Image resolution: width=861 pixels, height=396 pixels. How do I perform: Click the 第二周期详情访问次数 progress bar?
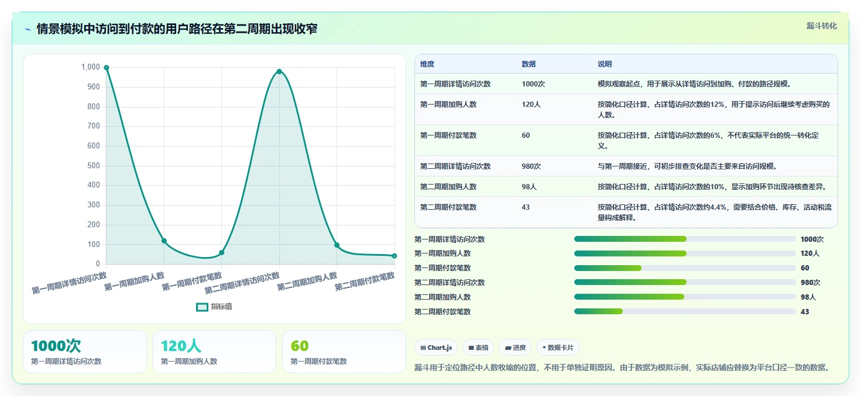(685, 283)
